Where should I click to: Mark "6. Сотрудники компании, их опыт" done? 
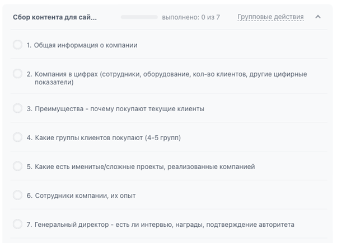coord(17,195)
